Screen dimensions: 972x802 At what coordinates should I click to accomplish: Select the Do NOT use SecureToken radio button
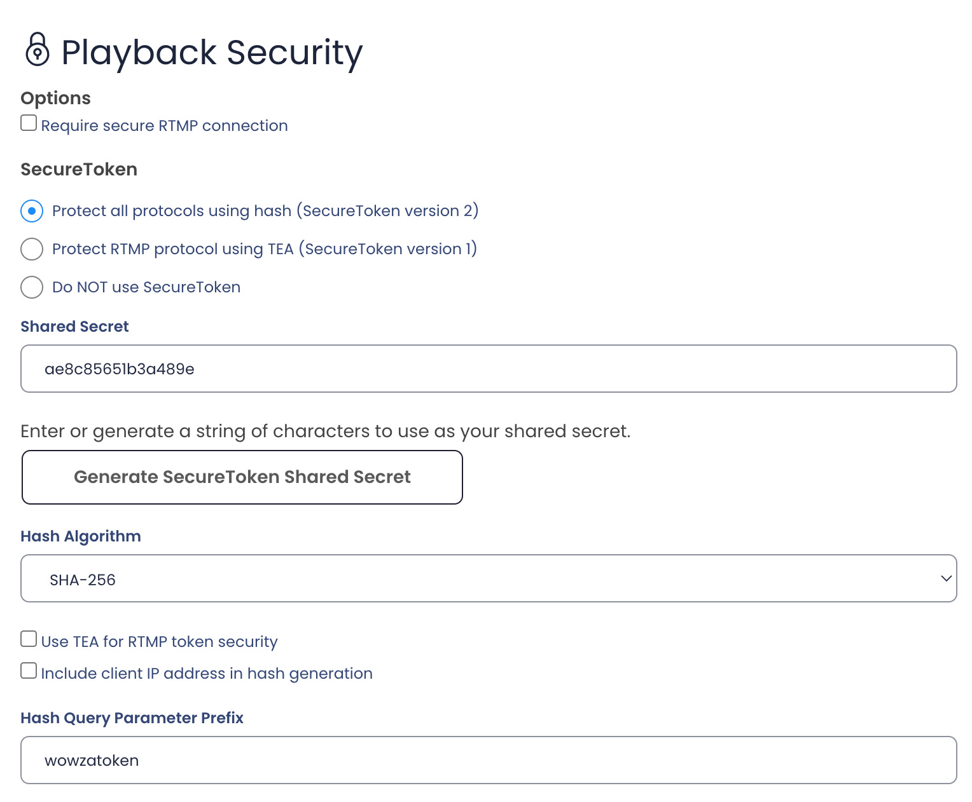[x=32, y=287]
